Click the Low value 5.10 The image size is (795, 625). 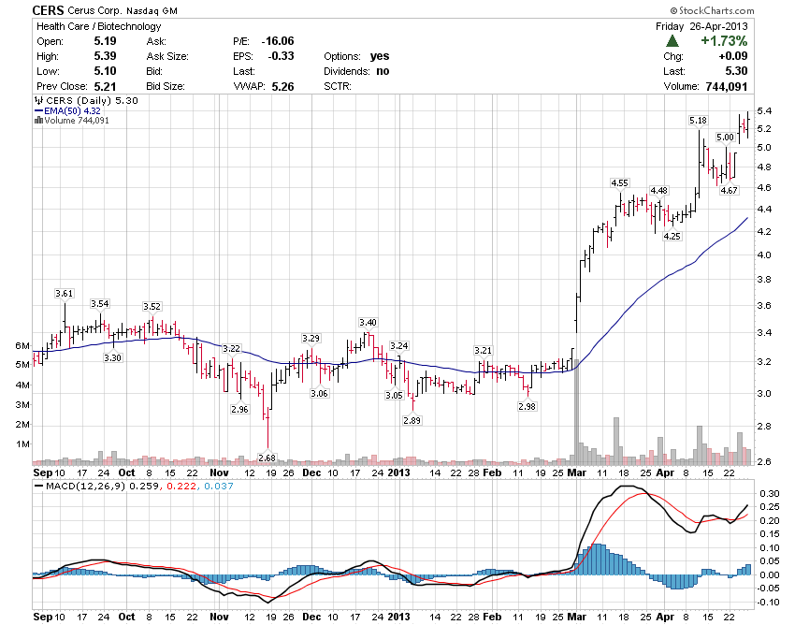point(105,71)
